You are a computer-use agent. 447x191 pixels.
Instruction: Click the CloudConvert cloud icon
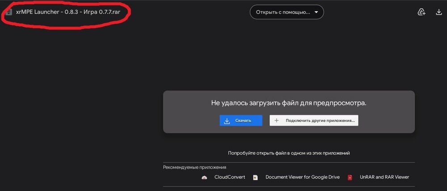204,177
